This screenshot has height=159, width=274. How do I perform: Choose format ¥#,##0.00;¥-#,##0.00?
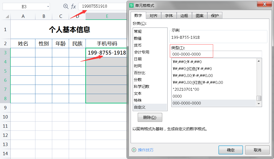(x=214, y=76)
